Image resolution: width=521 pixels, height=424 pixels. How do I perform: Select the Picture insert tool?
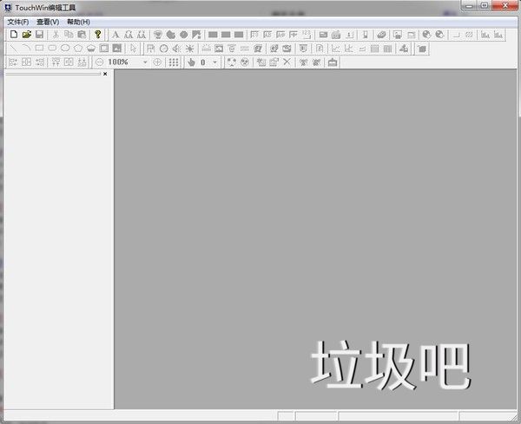pyautogui.click(x=117, y=49)
